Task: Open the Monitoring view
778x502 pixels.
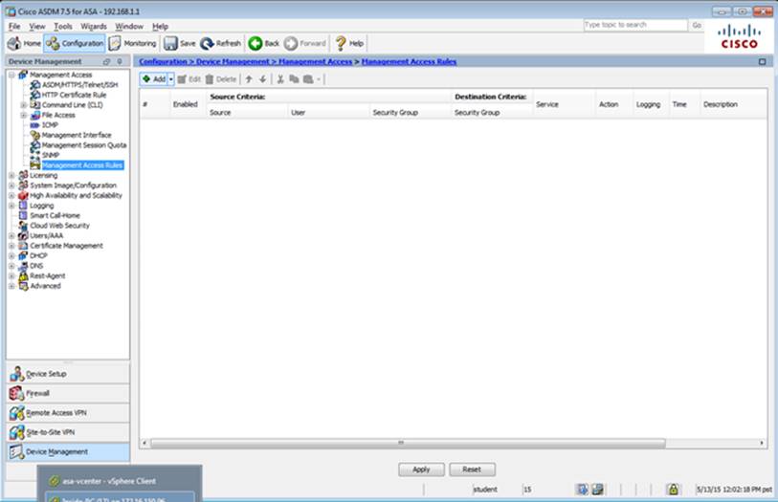Action: [133, 43]
